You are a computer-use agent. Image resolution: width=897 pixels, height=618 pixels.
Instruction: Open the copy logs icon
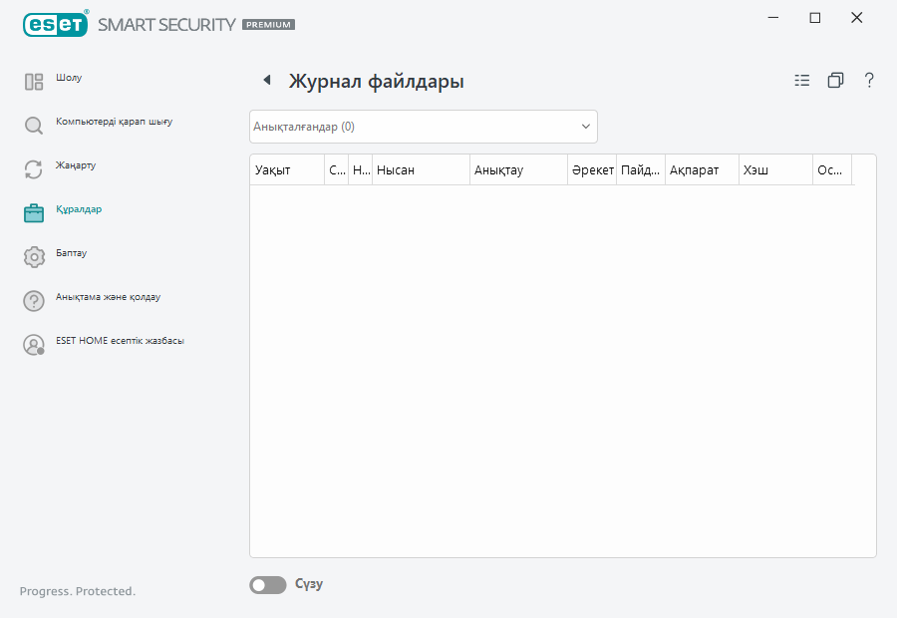835,80
